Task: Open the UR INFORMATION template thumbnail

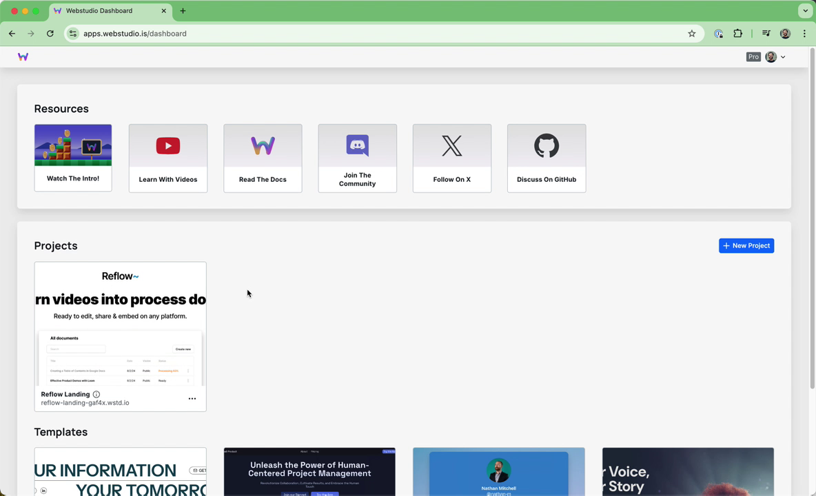Action: [x=120, y=472]
